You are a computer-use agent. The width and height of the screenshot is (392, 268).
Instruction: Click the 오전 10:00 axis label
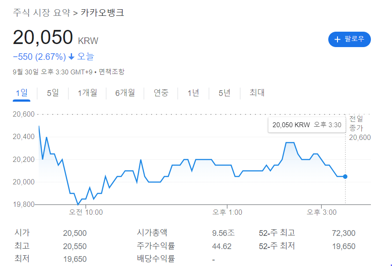click(x=86, y=213)
